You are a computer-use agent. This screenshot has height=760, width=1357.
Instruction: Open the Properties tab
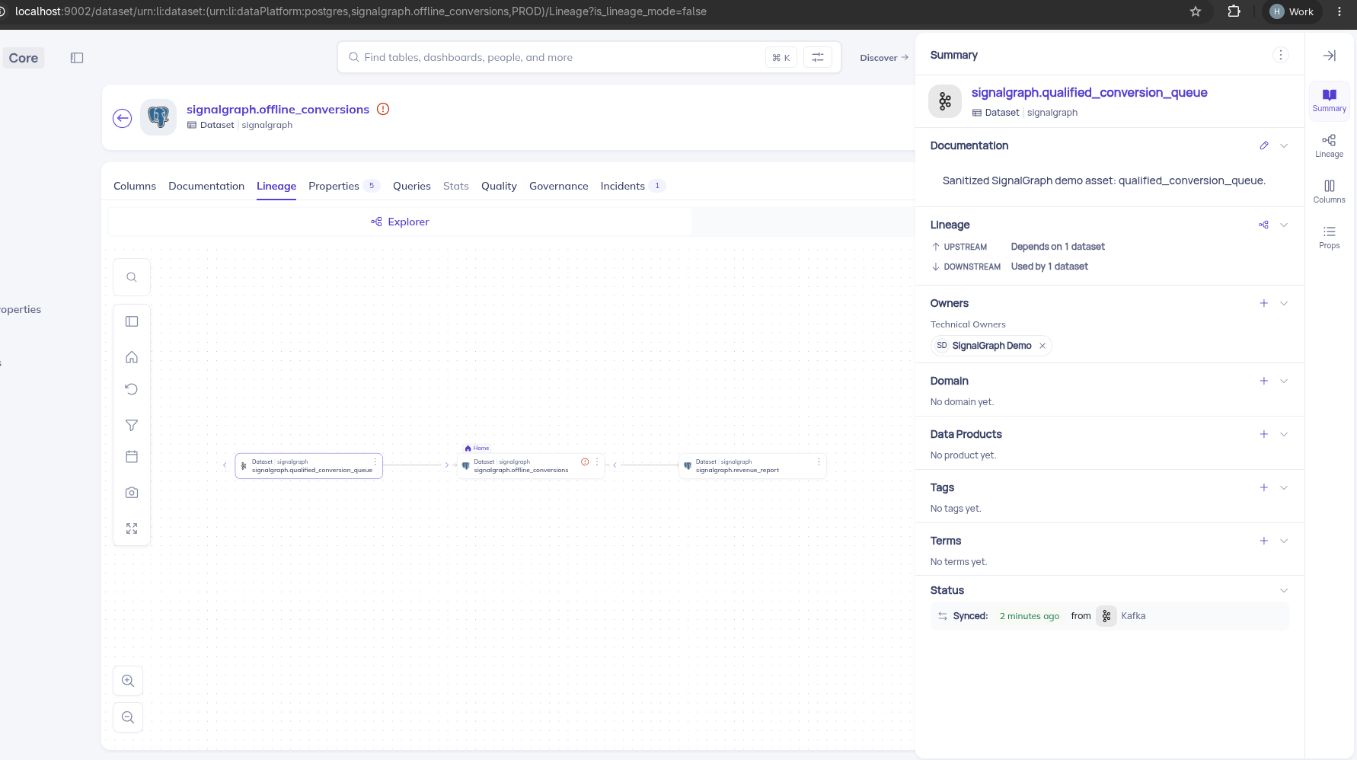(343, 186)
